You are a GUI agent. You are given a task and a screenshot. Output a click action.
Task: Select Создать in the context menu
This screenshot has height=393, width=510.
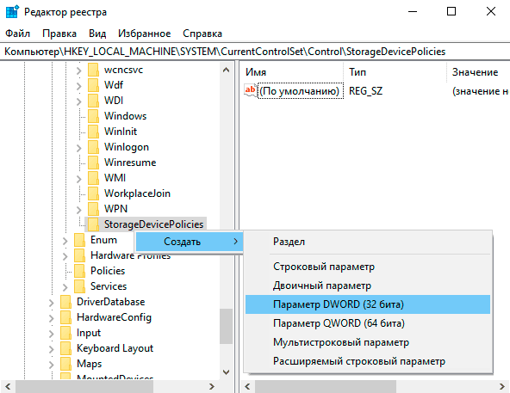(x=189, y=242)
